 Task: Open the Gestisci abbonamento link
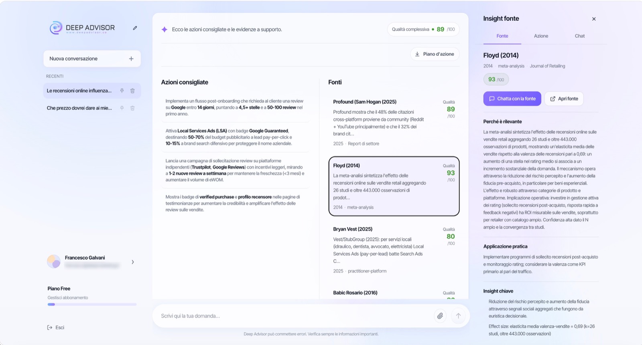[x=68, y=298]
